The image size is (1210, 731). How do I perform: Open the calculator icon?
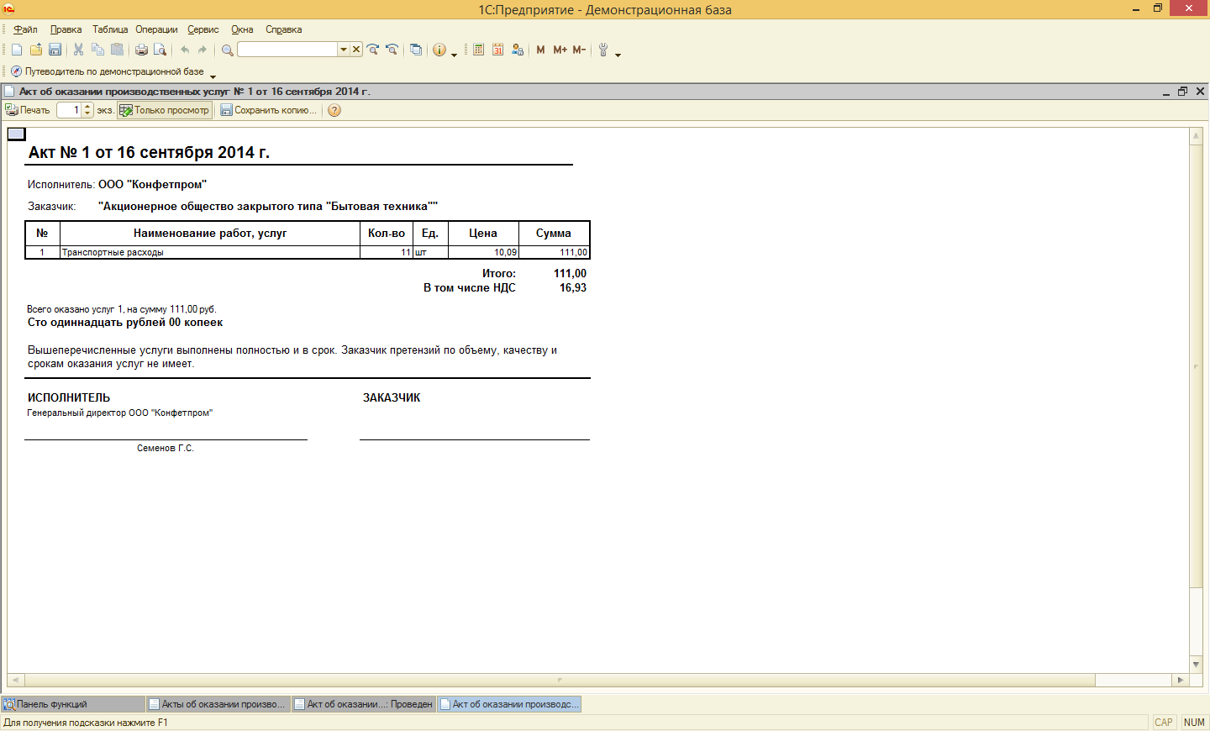pos(479,50)
